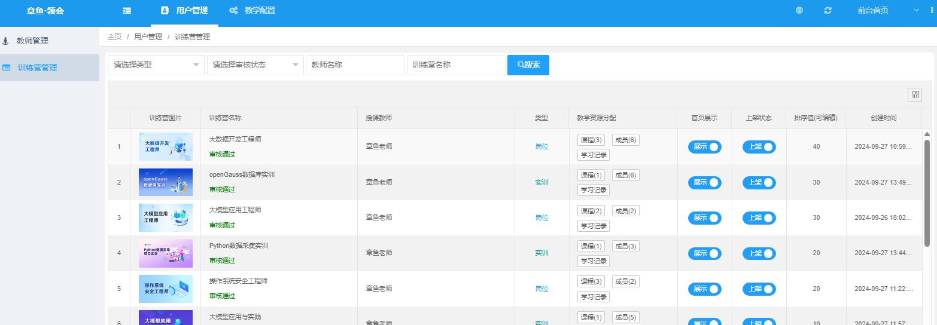
Task: Click the 教学配置 gears icon
Action: tap(234, 10)
